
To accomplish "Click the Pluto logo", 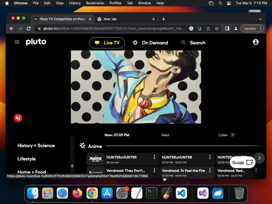I will tap(36, 42).
